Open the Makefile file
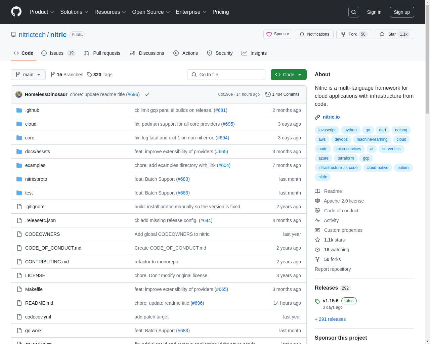 (34, 289)
